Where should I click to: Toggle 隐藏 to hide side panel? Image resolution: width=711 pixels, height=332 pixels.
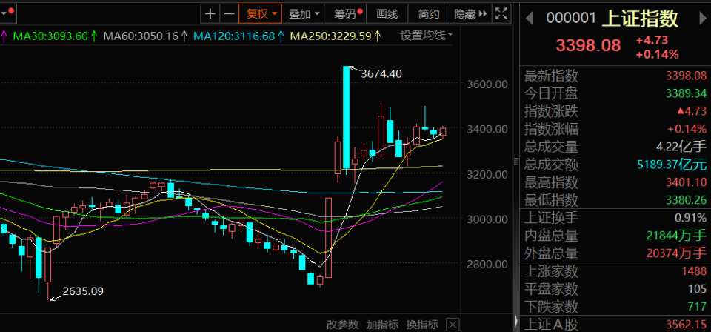coord(471,13)
